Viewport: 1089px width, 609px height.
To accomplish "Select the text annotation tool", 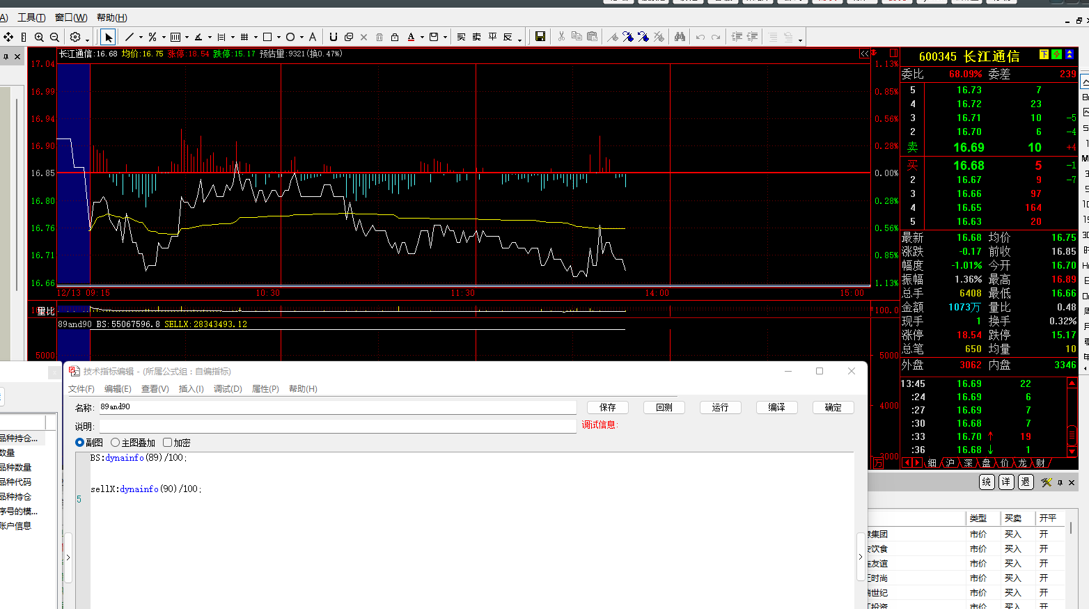I will point(313,37).
